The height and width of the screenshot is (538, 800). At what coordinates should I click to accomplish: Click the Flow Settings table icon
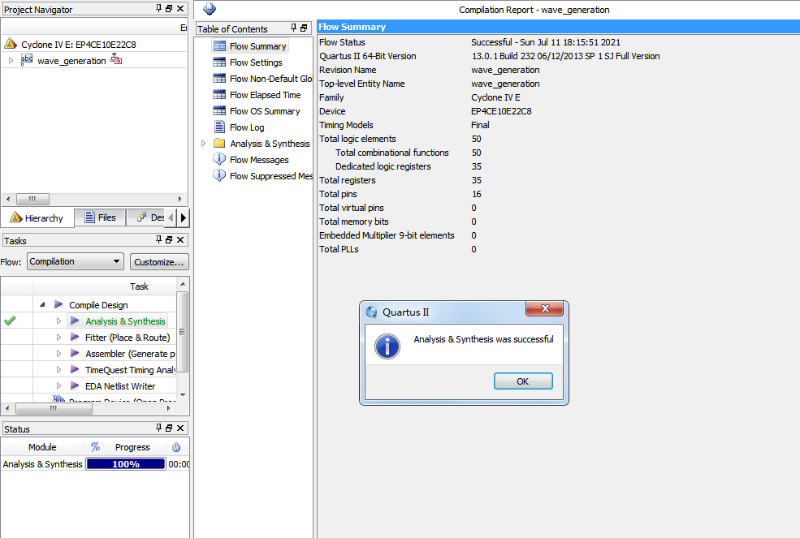tap(219, 62)
